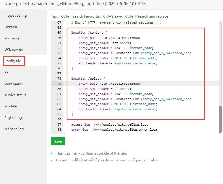This screenshot has width=223, height=184.
Task: Open the service status tab
Action: click(15, 95)
